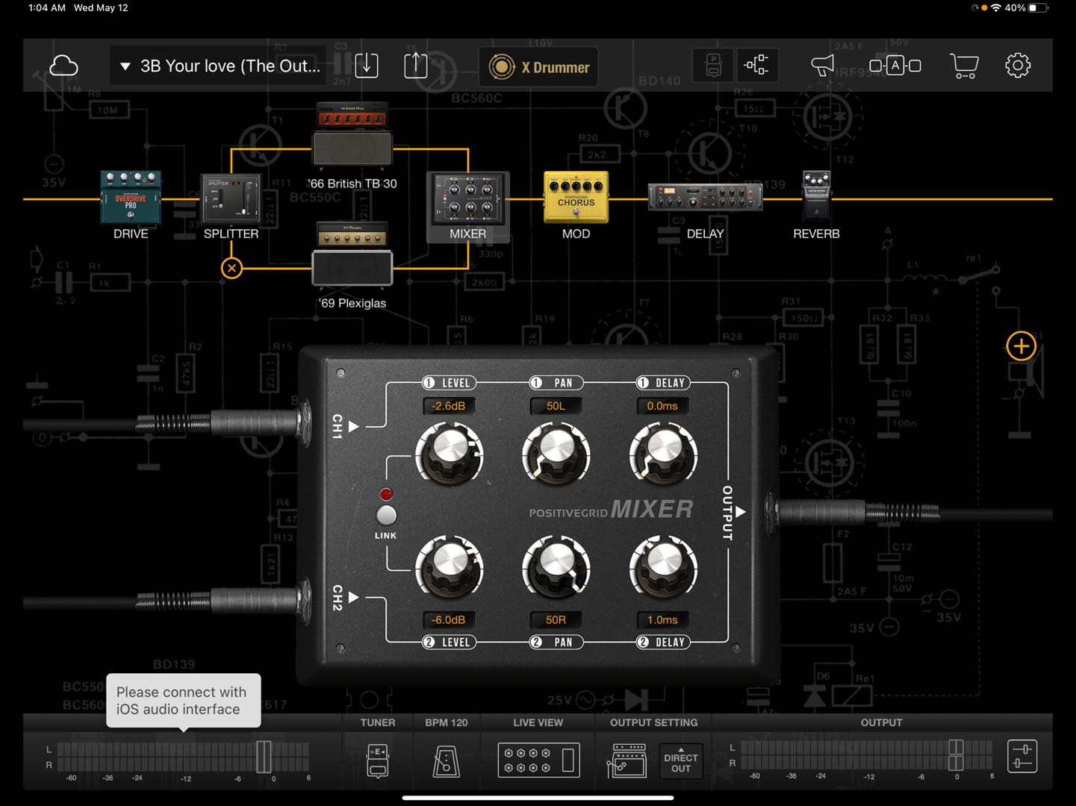1076x806 pixels.
Task: Tap the share/upload preset icon
Action: pos(416,66)
